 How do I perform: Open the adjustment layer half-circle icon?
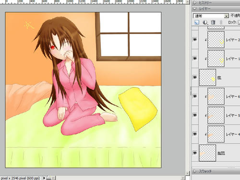point(205,22)
